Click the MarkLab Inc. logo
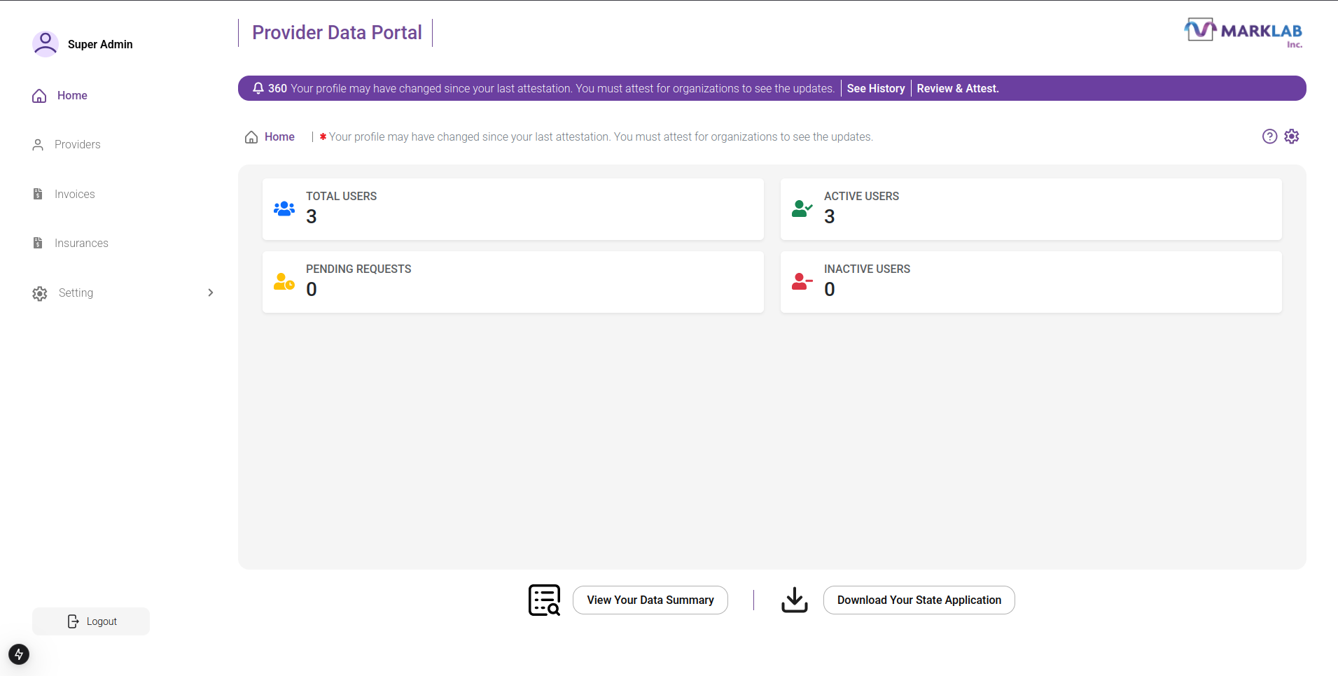This screenshot has height=676, width=1338. 1243,32
